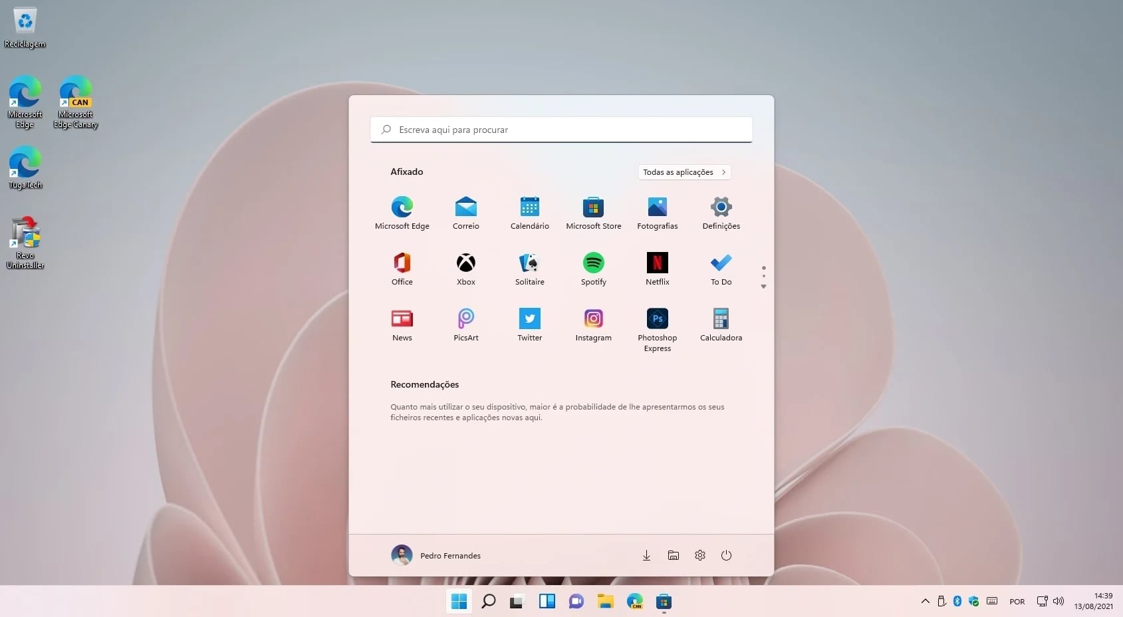Open File Explorer on taskbar

[x=605, y=602]
